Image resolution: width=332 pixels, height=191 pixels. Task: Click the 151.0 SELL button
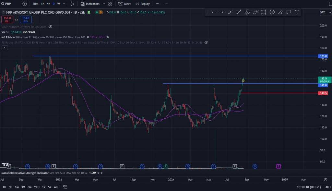click(7, 19)
